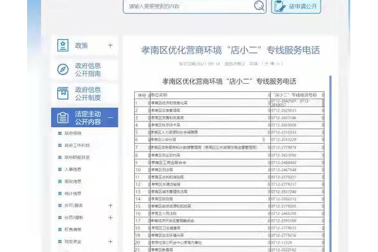378x252 pixels.
Task: Open the 政府职能目录 link
Action: coord(77,157)
